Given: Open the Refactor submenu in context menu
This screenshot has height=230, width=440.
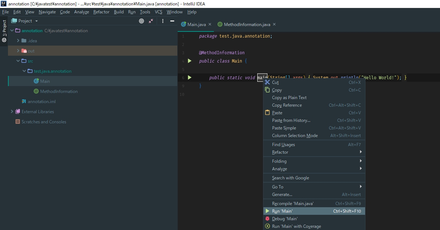Looking at the screenshot, I should pos(314,152).
